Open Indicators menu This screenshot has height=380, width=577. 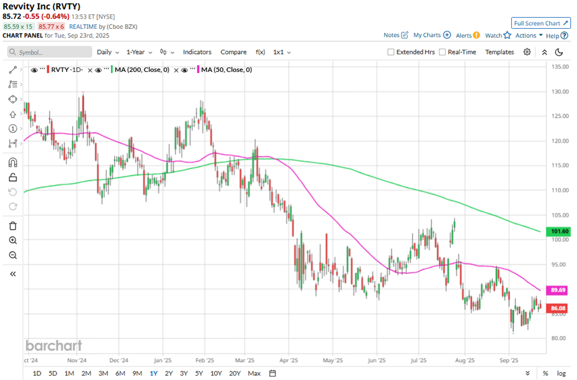[x=197, y=52]
